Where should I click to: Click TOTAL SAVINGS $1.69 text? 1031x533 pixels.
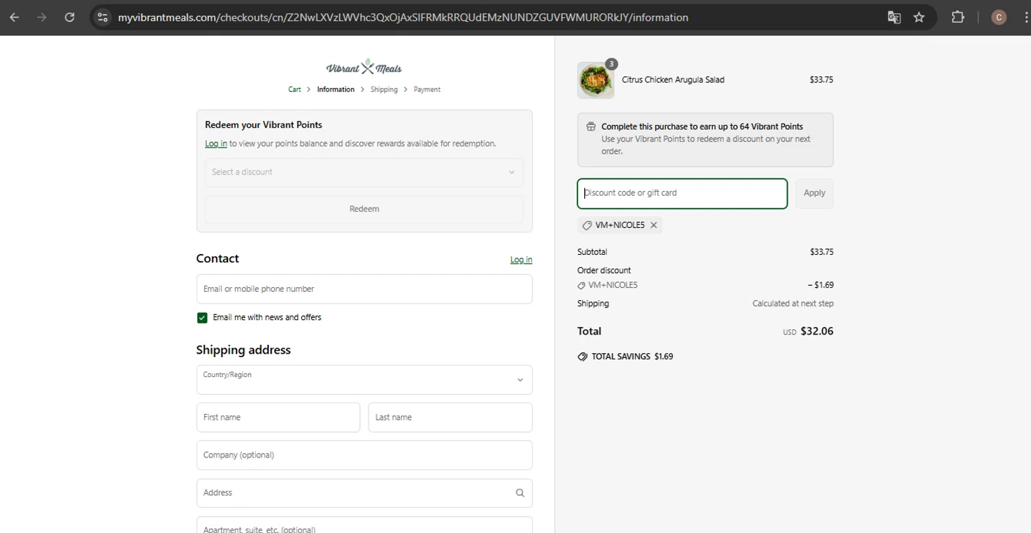tap(632, 356)
